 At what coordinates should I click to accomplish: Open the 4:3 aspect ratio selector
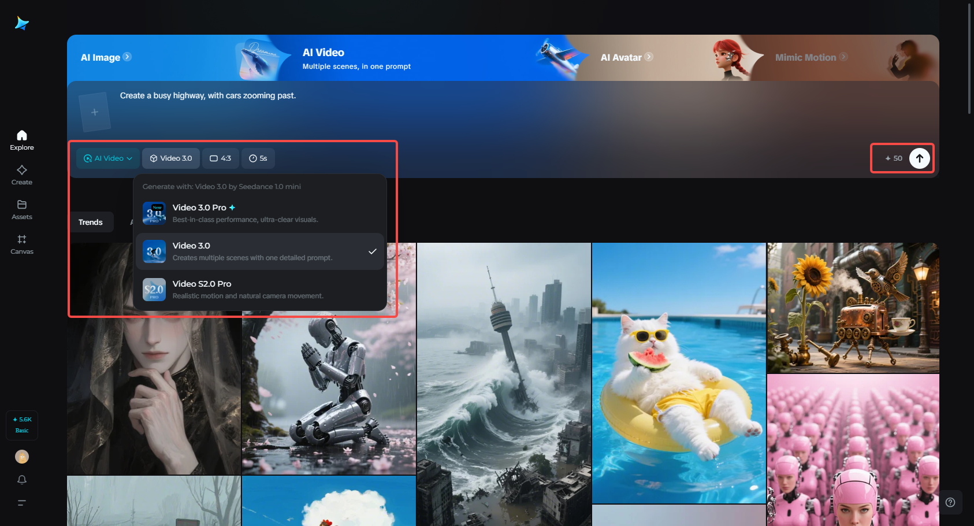[220, 158]
